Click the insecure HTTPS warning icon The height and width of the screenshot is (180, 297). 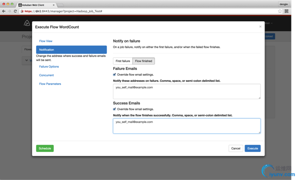pos(22,11)
